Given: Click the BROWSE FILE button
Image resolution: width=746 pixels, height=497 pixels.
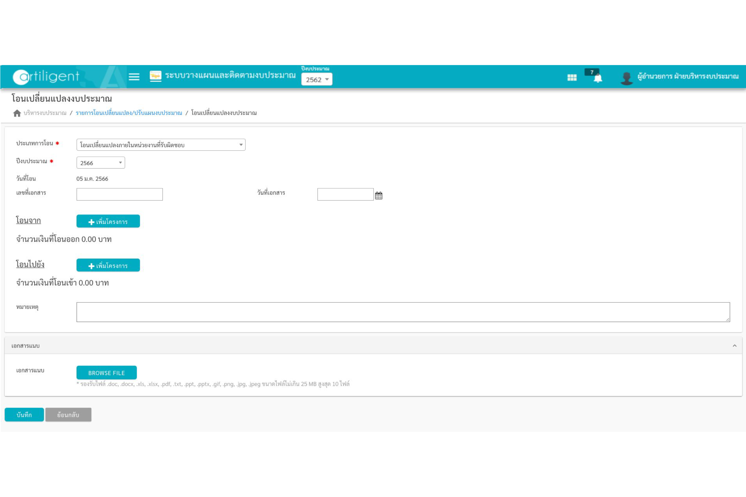Looking at the screenshot, I should click(x=106, y=373).
